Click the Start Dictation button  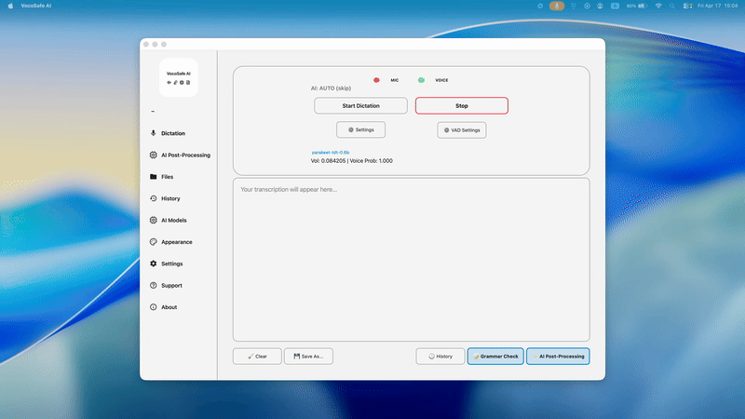coord(360,106)
